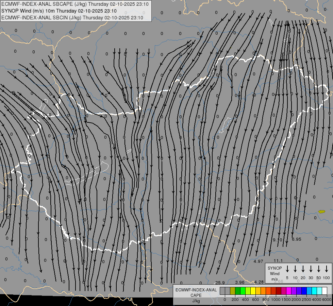Click the SYNOP Wind legend label
The image size is (333, 306).
[x=274, y=271]
